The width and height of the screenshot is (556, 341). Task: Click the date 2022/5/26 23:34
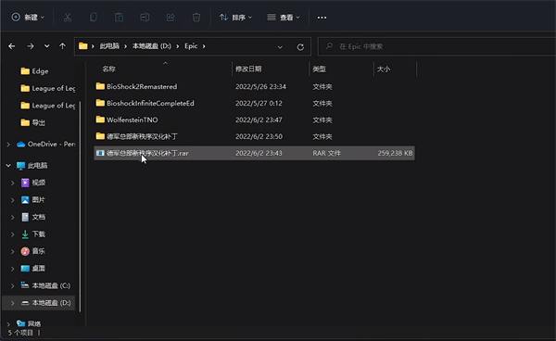click(x=260, y=86)
